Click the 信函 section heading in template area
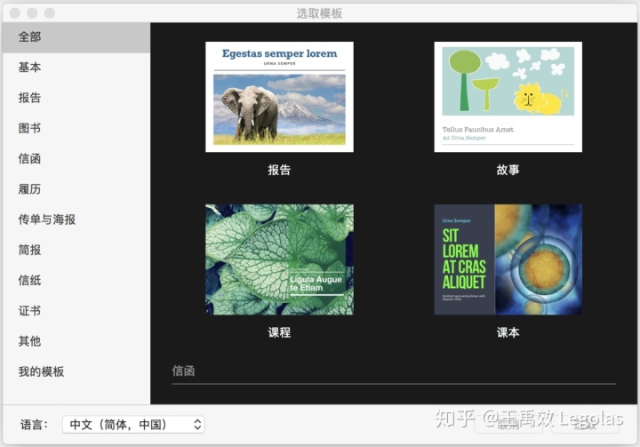The width and height of the screenshot is (640, 447). coord(183,371)
